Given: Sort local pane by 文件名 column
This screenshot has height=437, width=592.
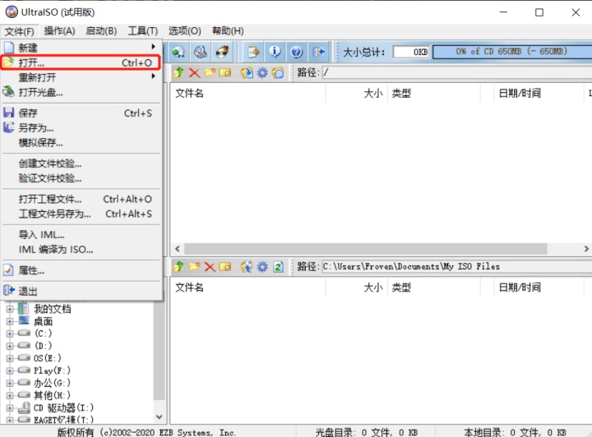Looking at the screenshot, I should point(247,287).
